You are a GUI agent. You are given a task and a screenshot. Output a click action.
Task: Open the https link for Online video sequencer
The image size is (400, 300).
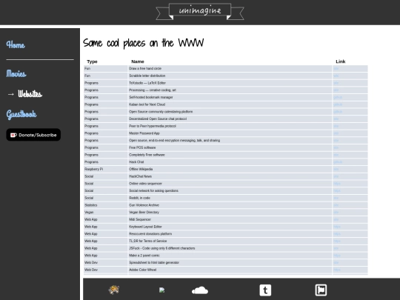337,184
